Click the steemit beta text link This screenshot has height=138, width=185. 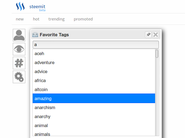[x=37, y=8]
